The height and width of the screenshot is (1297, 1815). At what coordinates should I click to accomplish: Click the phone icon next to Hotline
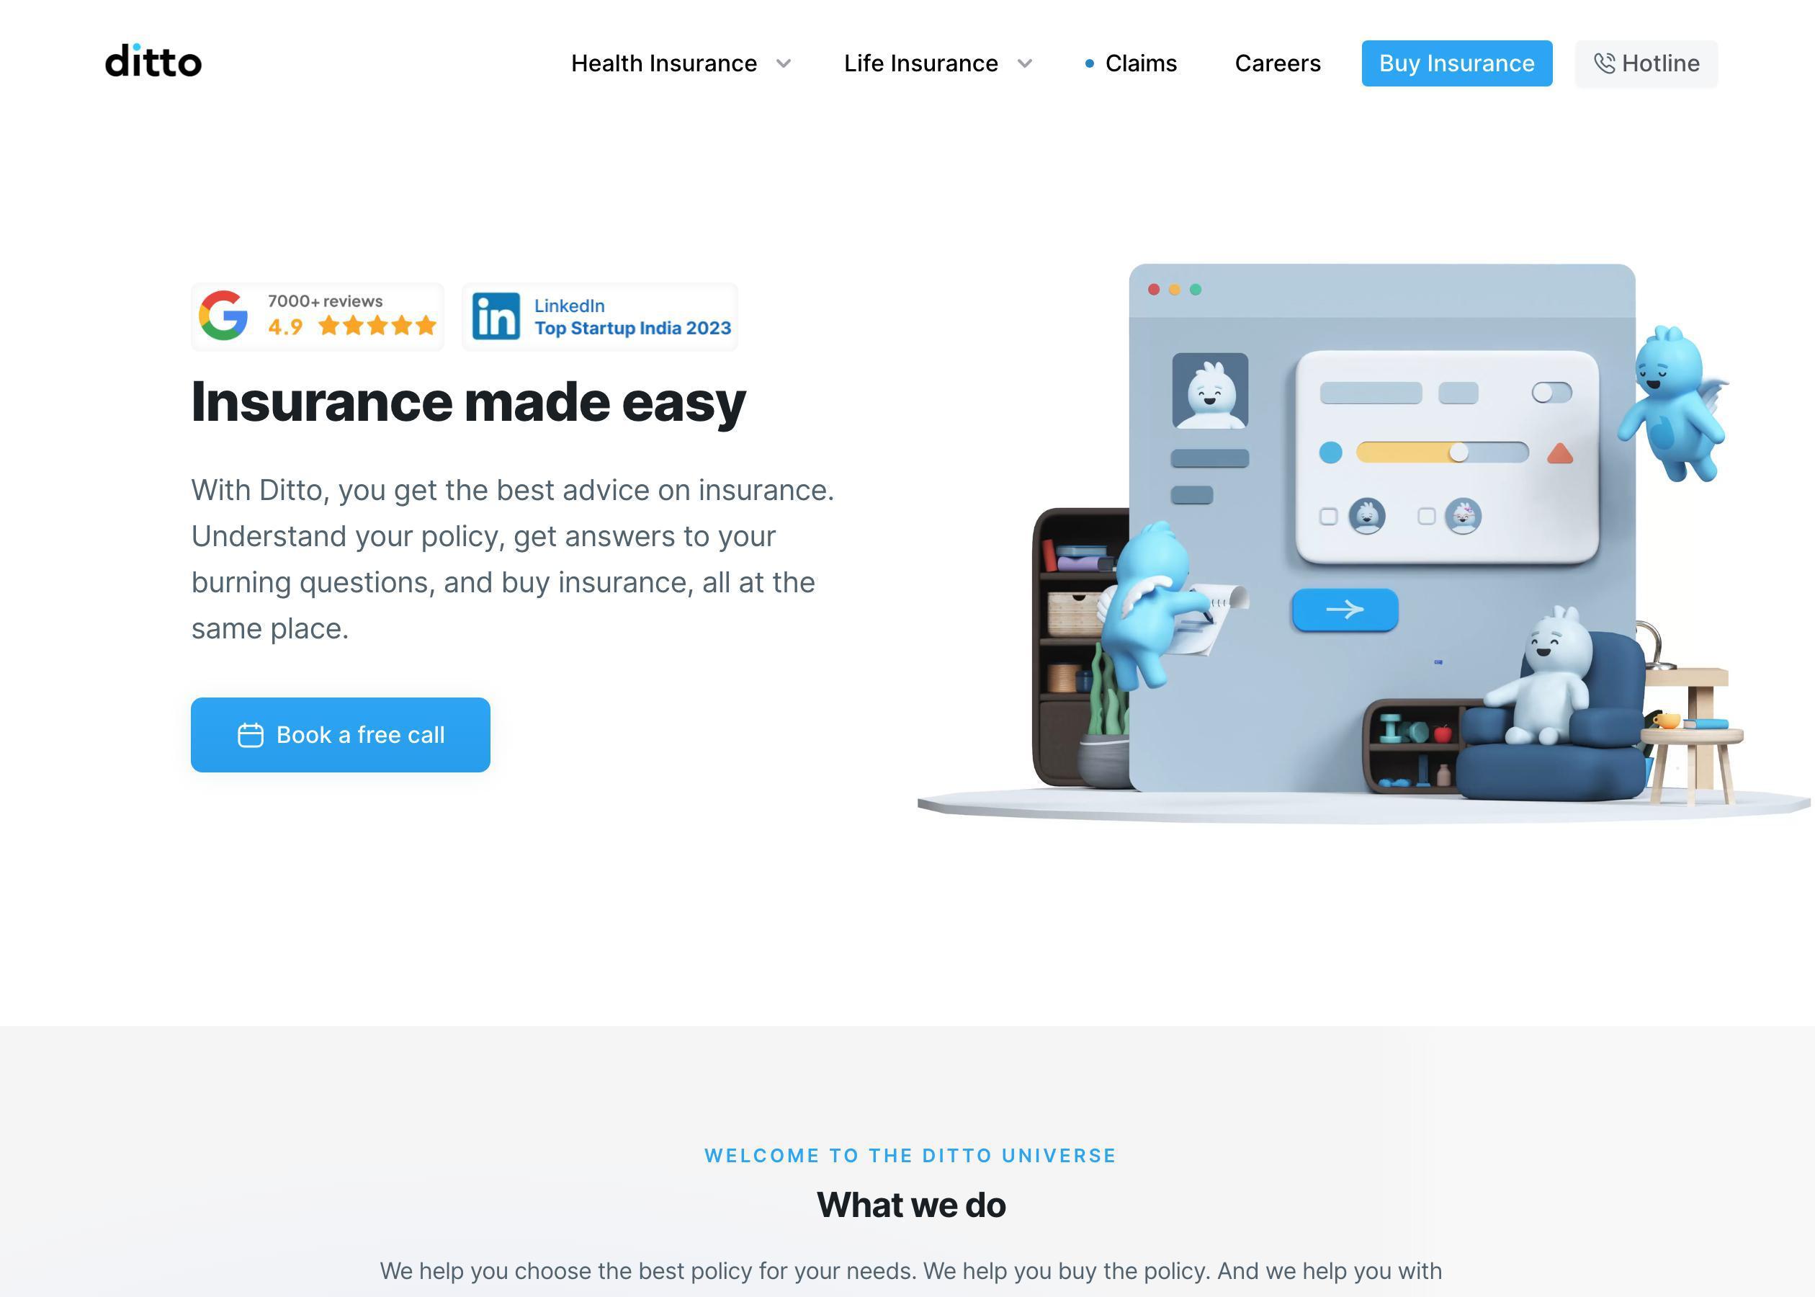[x=1603, y=63]
